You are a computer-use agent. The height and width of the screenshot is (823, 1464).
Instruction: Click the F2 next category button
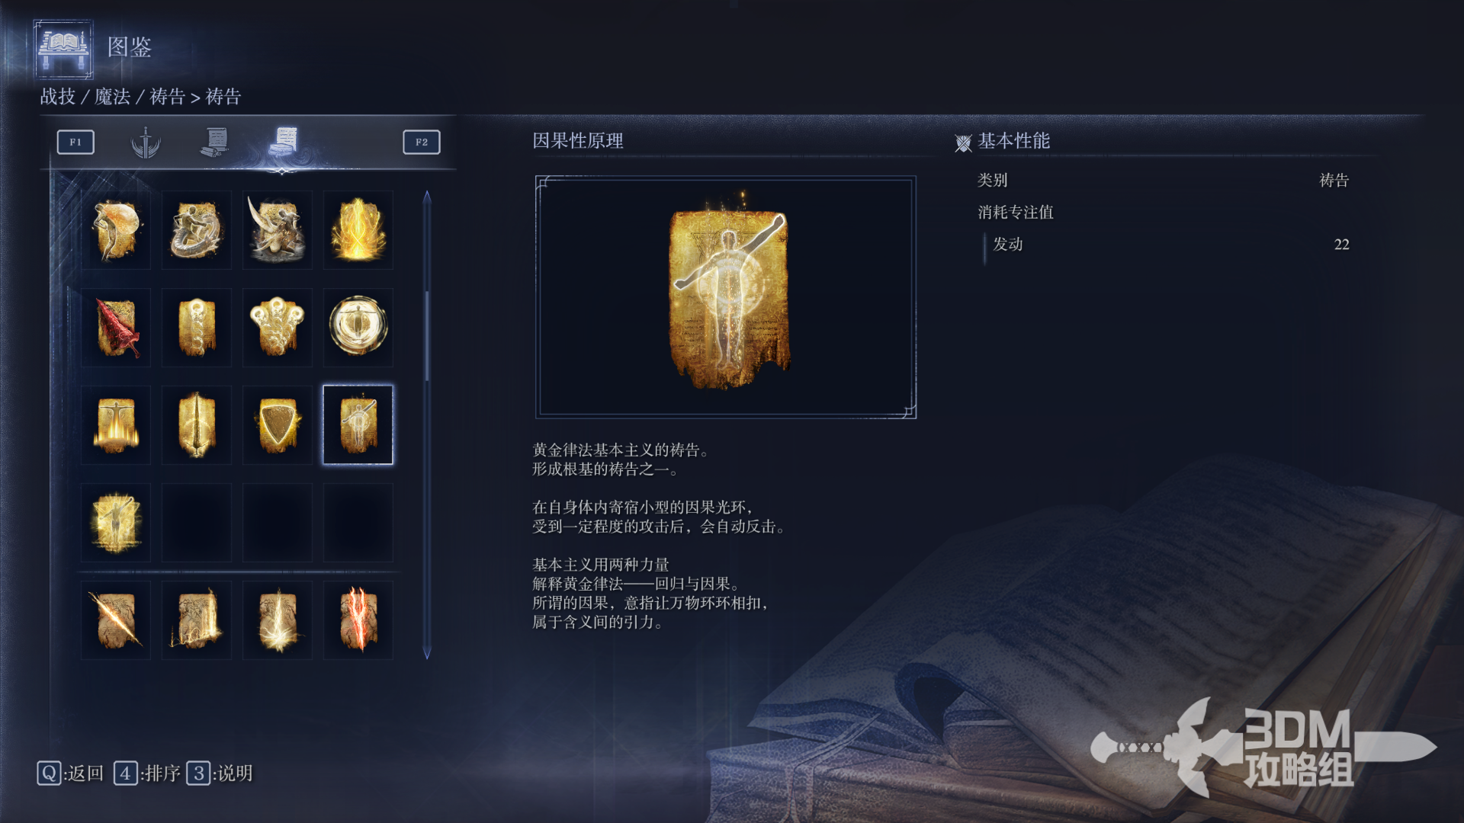click(x=422, y=143)
